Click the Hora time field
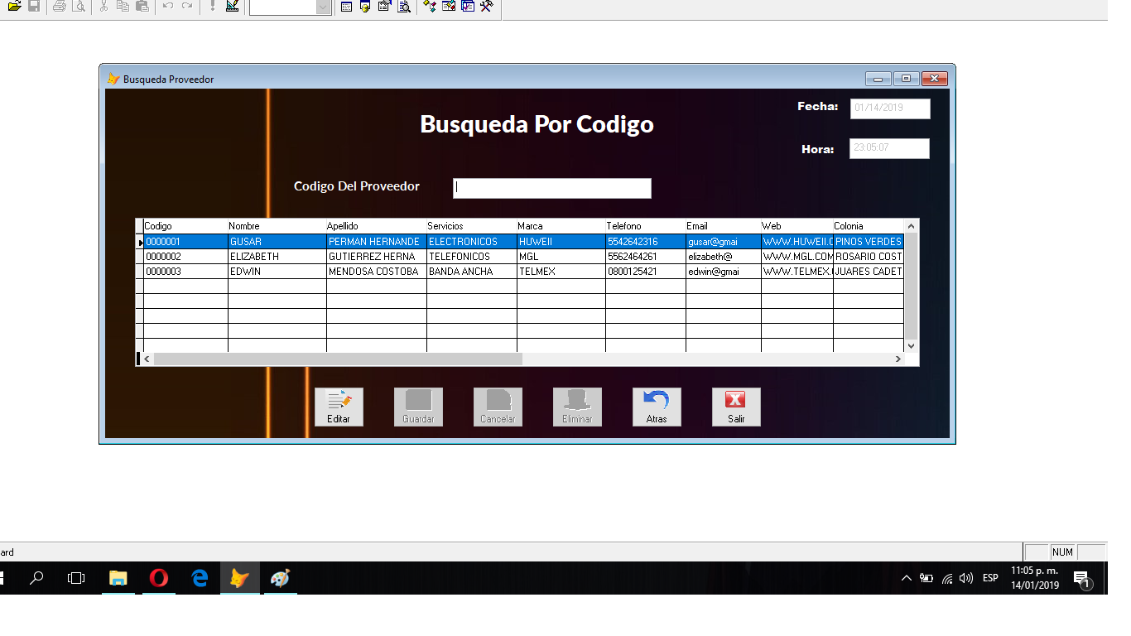 pos(890,148)
